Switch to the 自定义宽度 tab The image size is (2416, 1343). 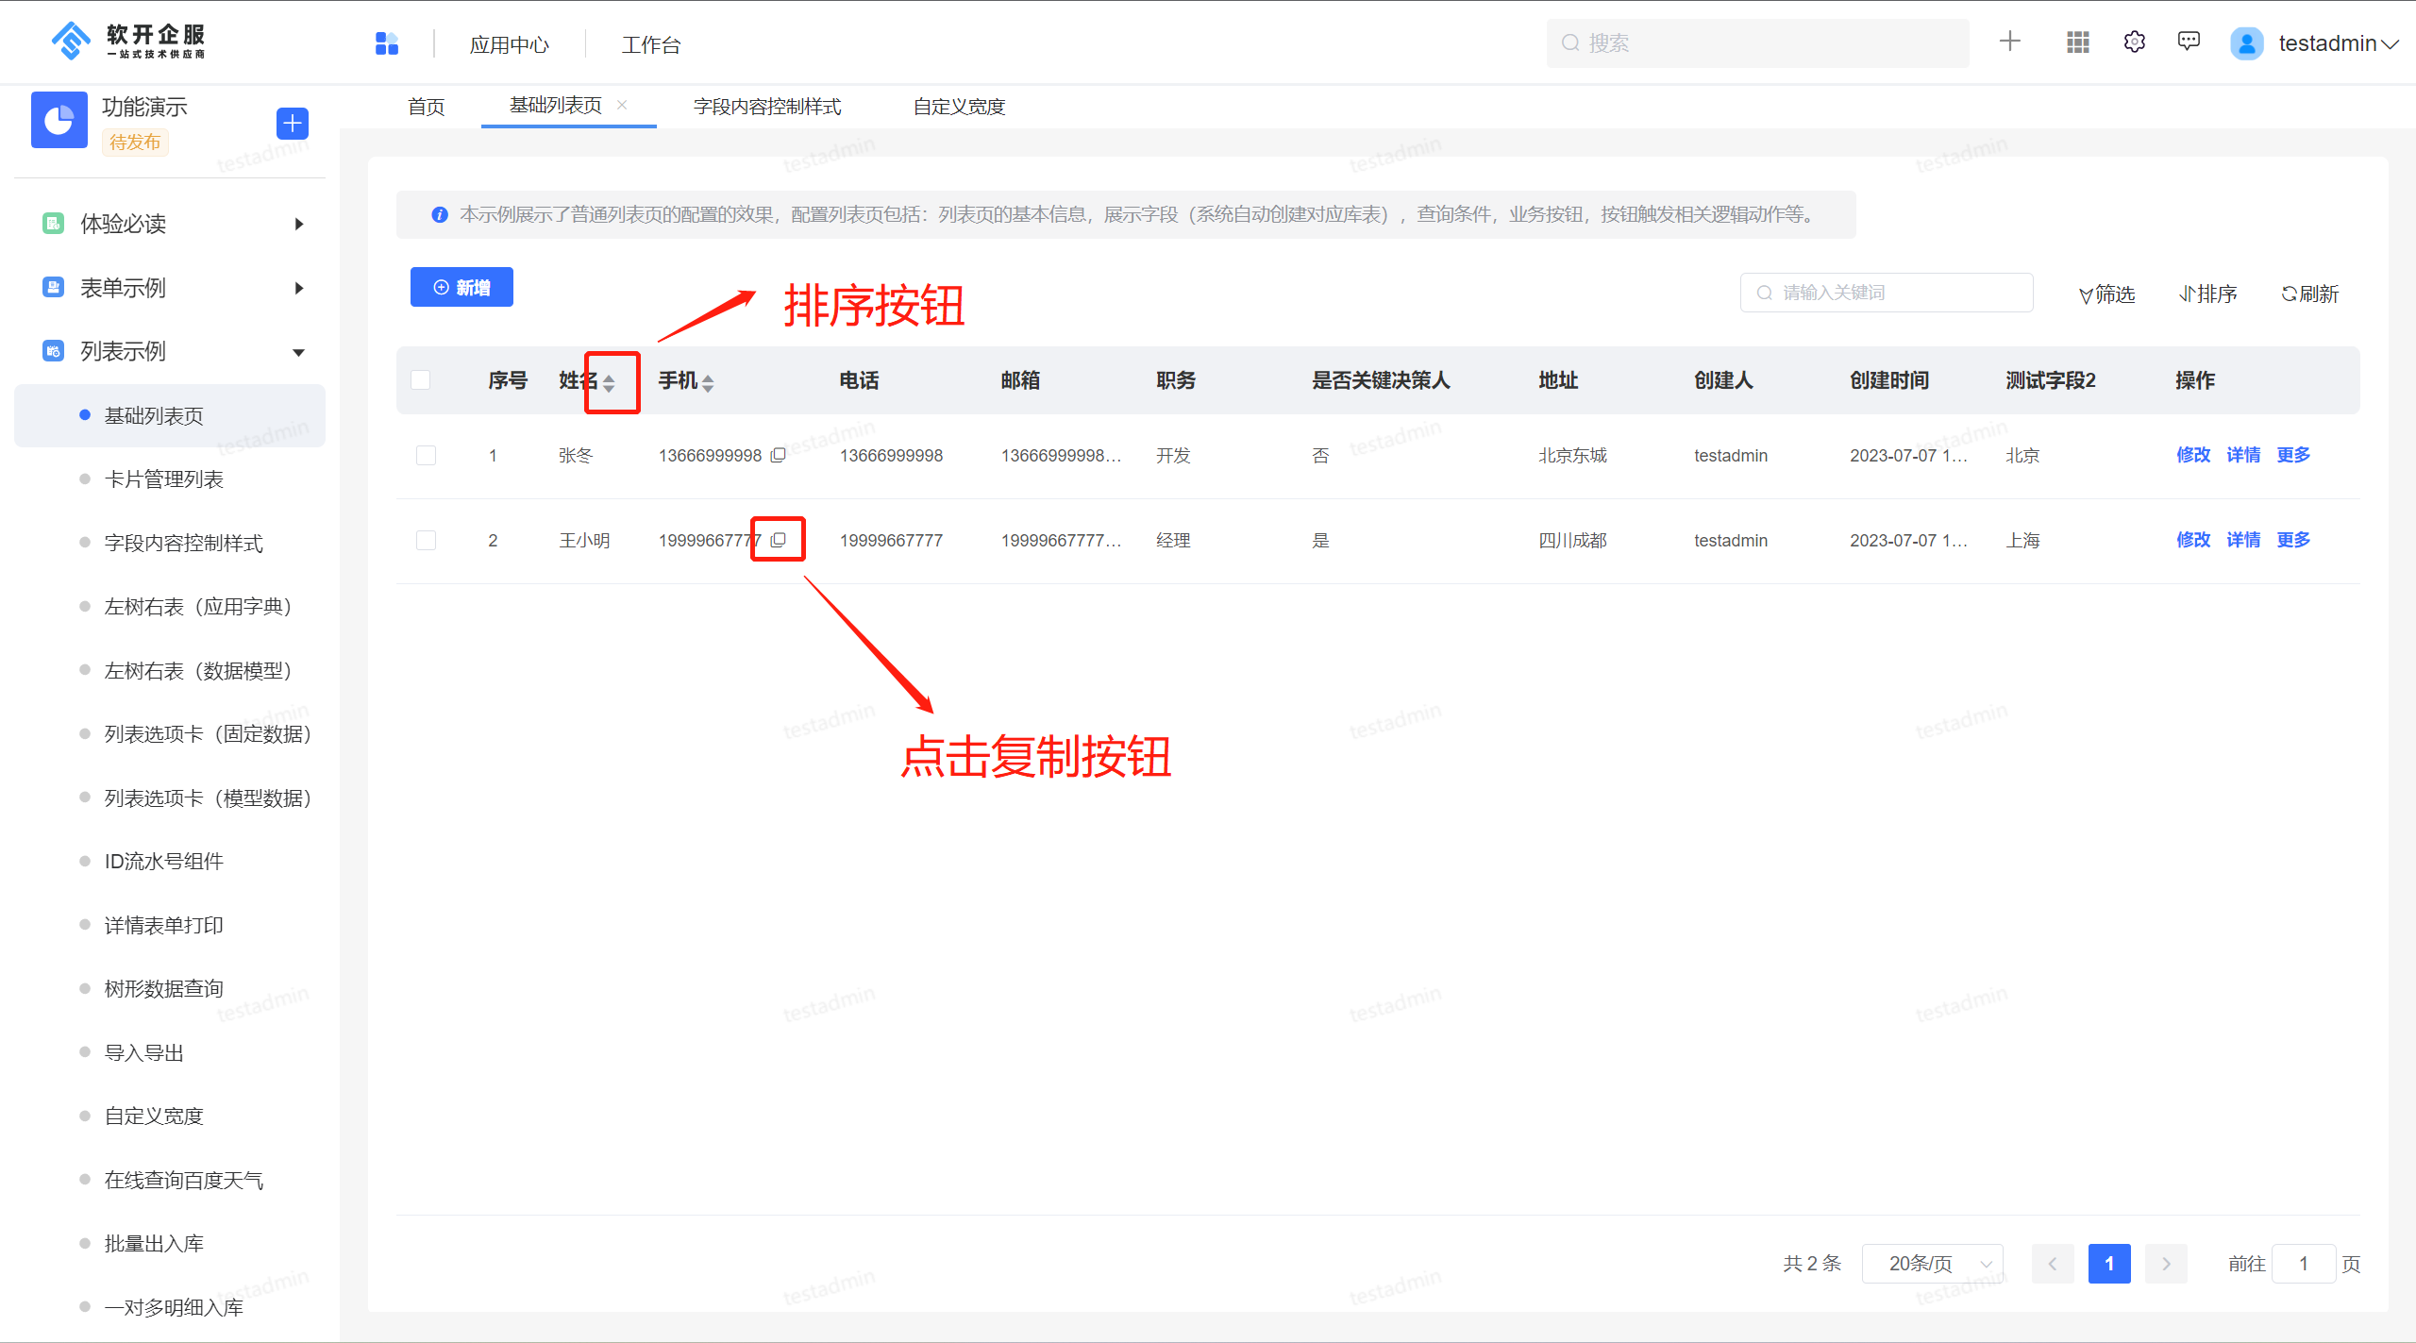[x=958, y=106]
